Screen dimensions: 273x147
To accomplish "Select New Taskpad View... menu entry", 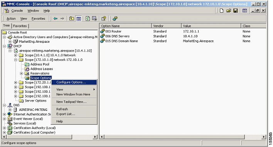I will point(74,102).
